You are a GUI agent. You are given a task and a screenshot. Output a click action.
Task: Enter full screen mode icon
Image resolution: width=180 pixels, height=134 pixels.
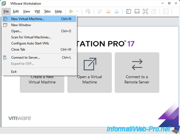pyautogui.click(x=145, y=11)
